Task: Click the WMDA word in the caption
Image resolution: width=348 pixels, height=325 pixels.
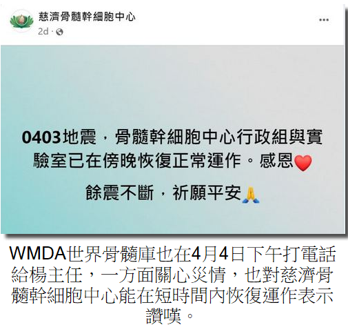Action: point(38,253)
